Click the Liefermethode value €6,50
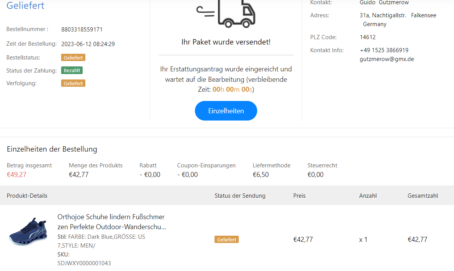The image size is (454, 271). (x=261, y=175)
